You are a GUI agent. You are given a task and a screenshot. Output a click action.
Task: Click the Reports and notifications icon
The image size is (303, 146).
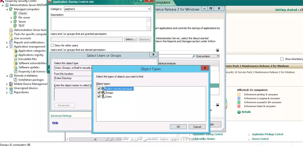[x=11, y=43]
